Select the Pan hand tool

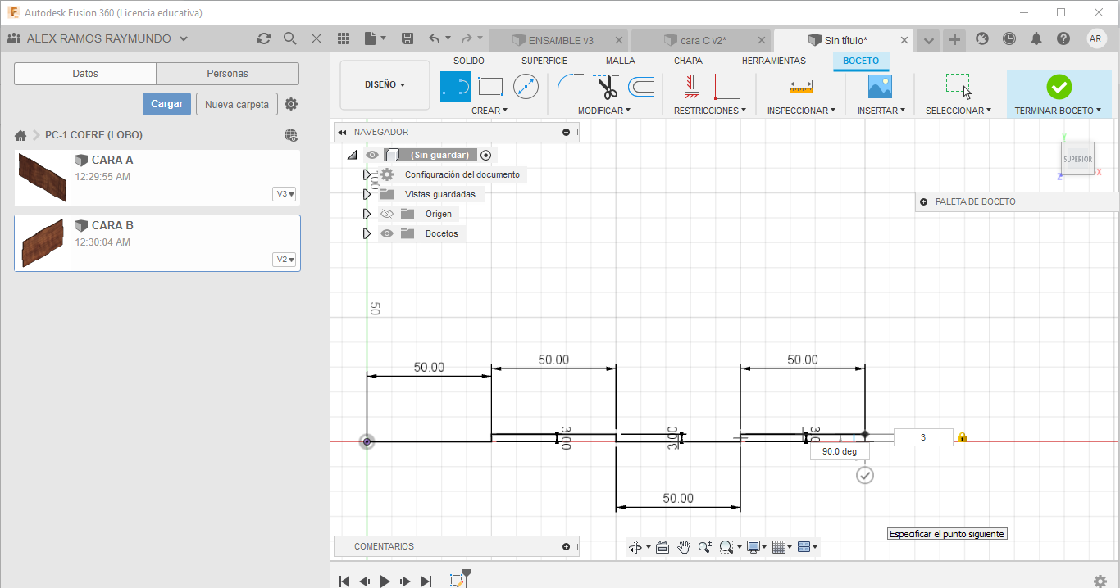[684, 547]
